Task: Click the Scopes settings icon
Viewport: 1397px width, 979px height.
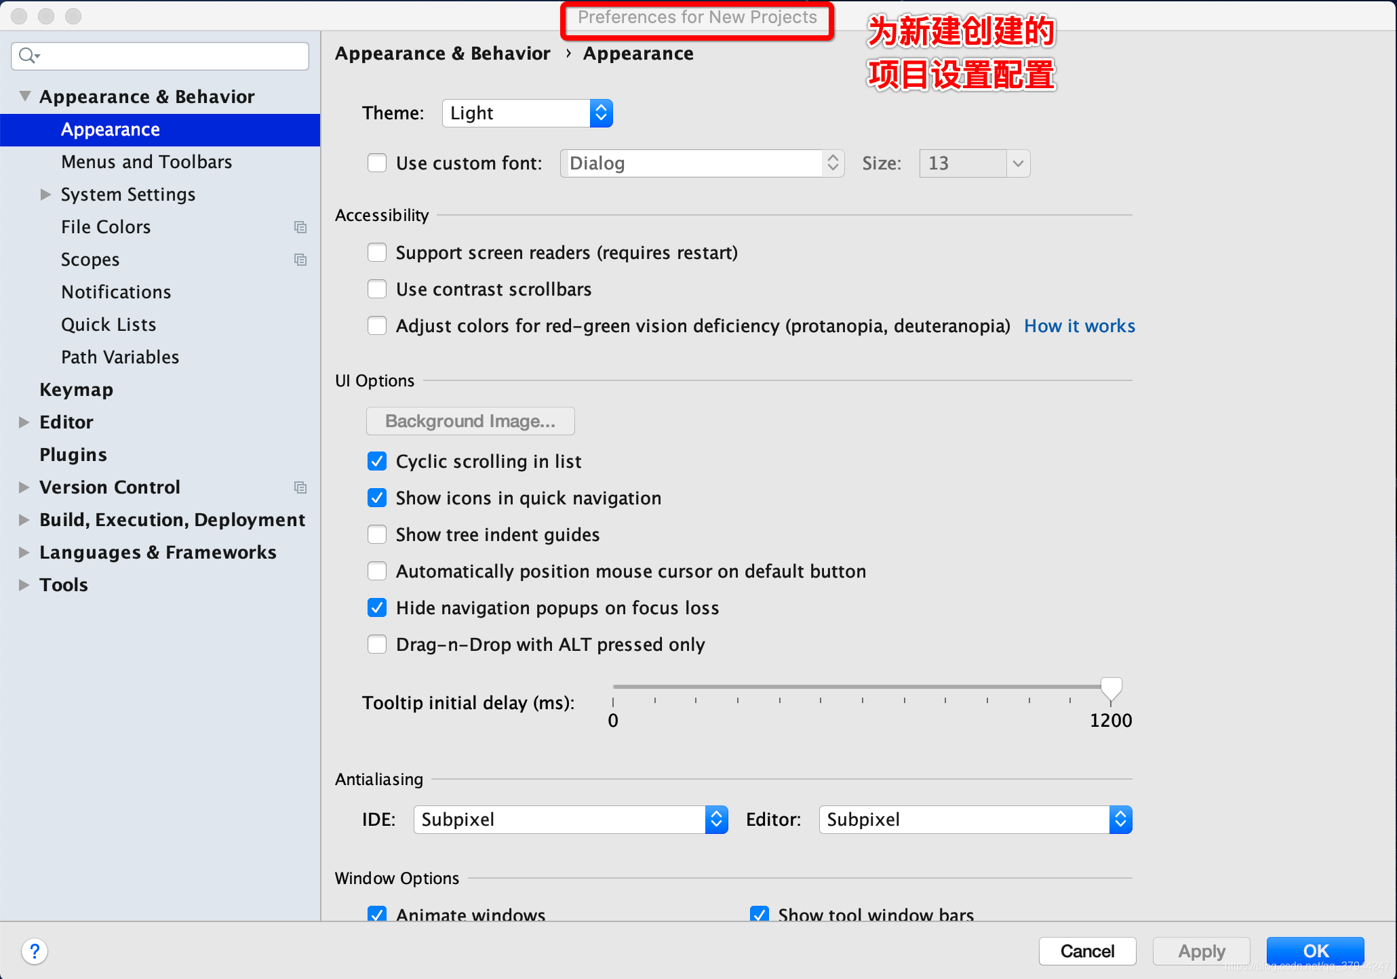Action: (300, 260)
